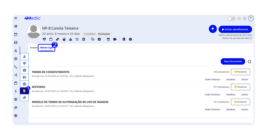Open the clipboard icon in left sidebar
The height and width of the screenshot is (140, 267).
[16, 83]
